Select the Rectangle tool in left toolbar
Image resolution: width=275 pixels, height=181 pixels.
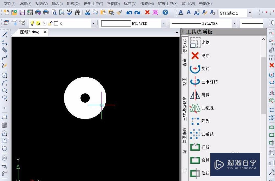pos(4,117)
